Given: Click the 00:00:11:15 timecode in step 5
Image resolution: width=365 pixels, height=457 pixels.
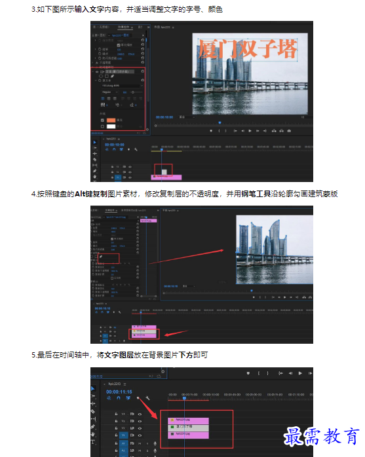Looking at the screenshot, I should pyautogui.click(x=119, y=392).
